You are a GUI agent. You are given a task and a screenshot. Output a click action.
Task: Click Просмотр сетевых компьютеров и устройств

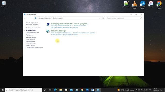click(x=64, y=28)
